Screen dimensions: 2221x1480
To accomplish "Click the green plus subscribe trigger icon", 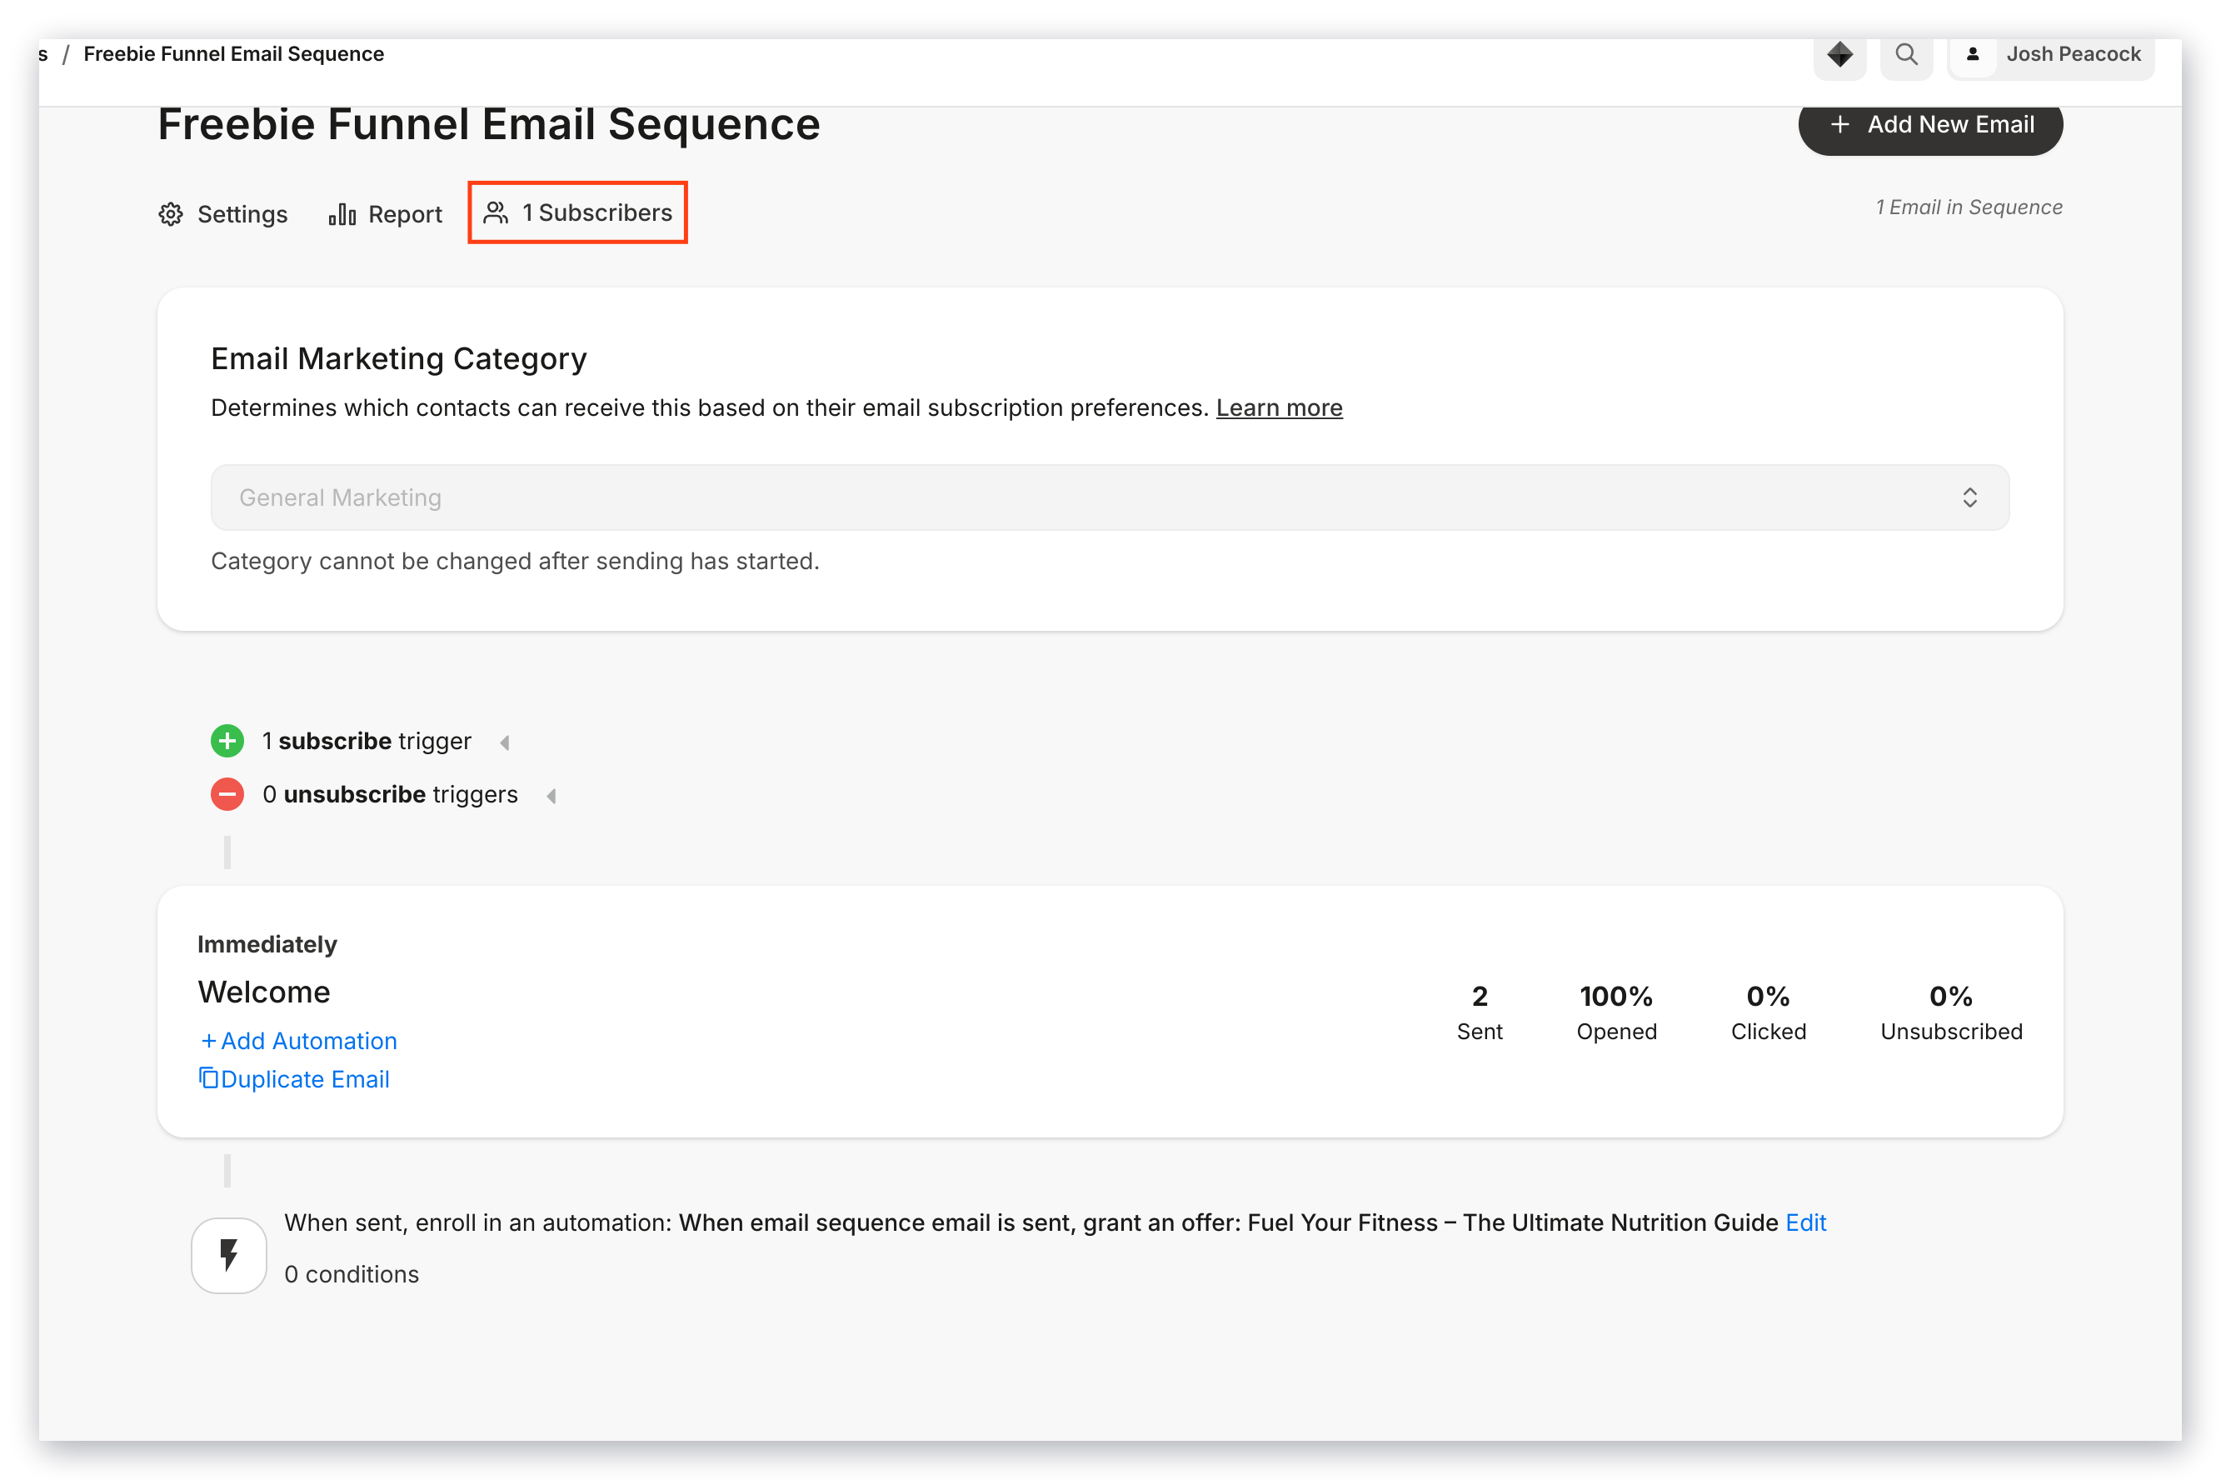I will (227, 741).
